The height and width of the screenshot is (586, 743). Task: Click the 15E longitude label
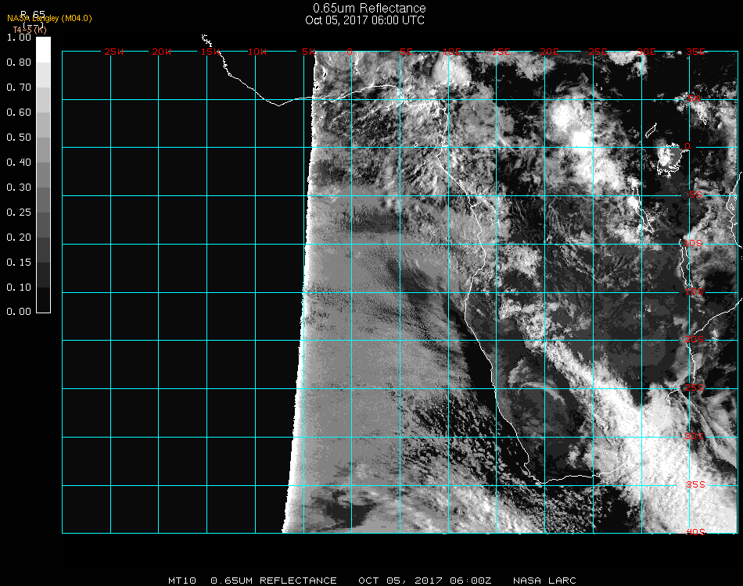pyautogui.click(x=501, y=52)
